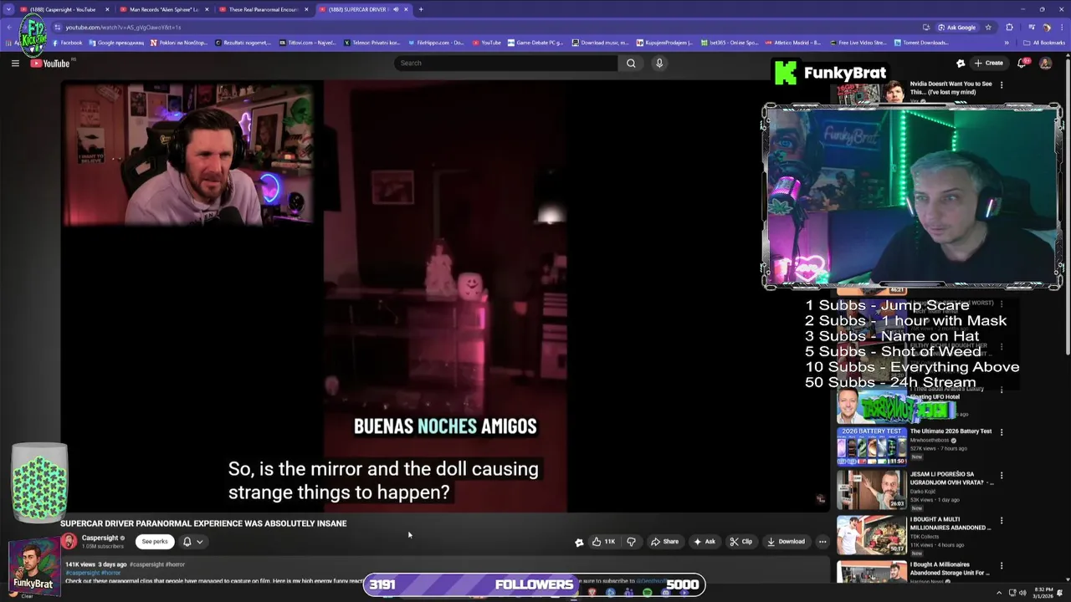1071x602 pixels.
Task: Open the Torrent Downloads bookmark
Action: point(921,43)
